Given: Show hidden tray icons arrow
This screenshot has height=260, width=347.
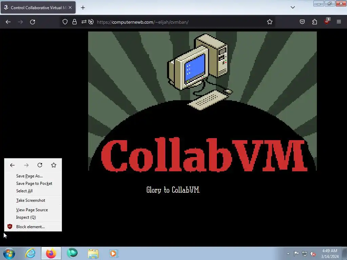Looking at the screenshot, I should [288, 254].
